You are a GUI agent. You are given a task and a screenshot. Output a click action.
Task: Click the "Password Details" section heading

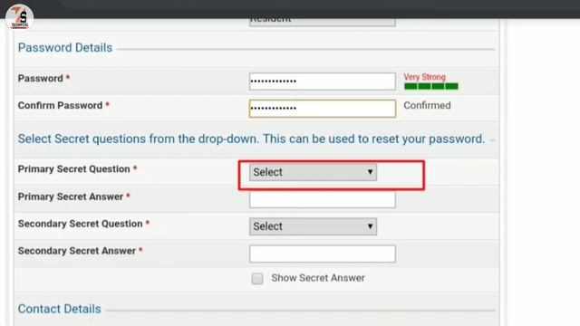[x=65, y=48]
